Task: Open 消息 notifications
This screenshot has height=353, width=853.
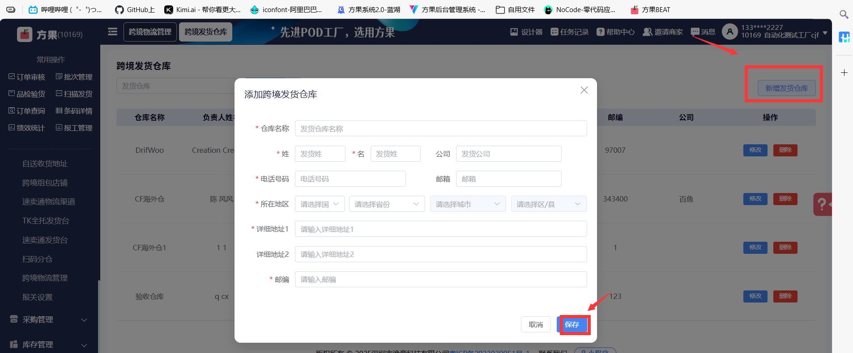Action: tap(703, 32)
